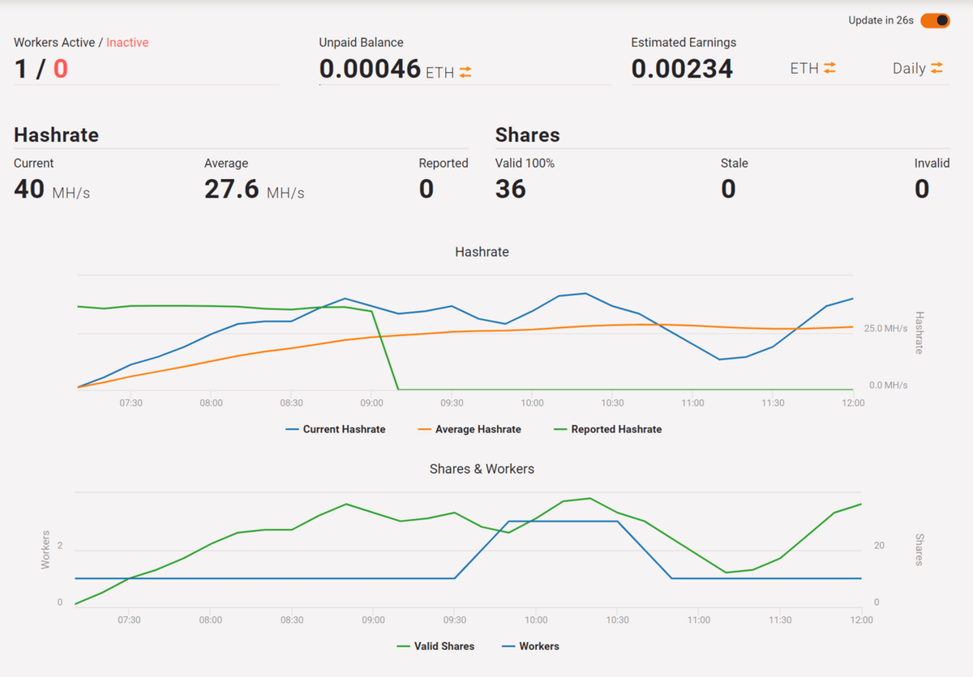Click the Valid Shares legend line marker
The image size is (973, 677).
point(401,646)
